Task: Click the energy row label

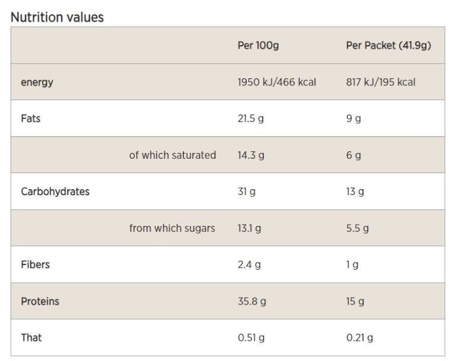Action: 37,82
